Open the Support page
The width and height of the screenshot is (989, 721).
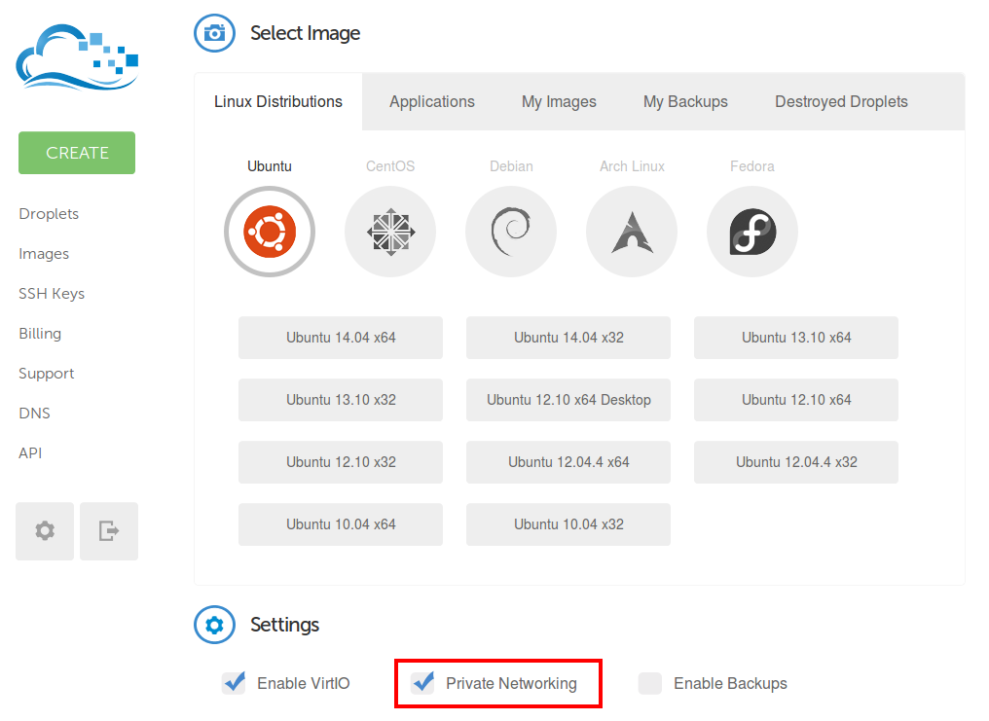pos(46,374)
